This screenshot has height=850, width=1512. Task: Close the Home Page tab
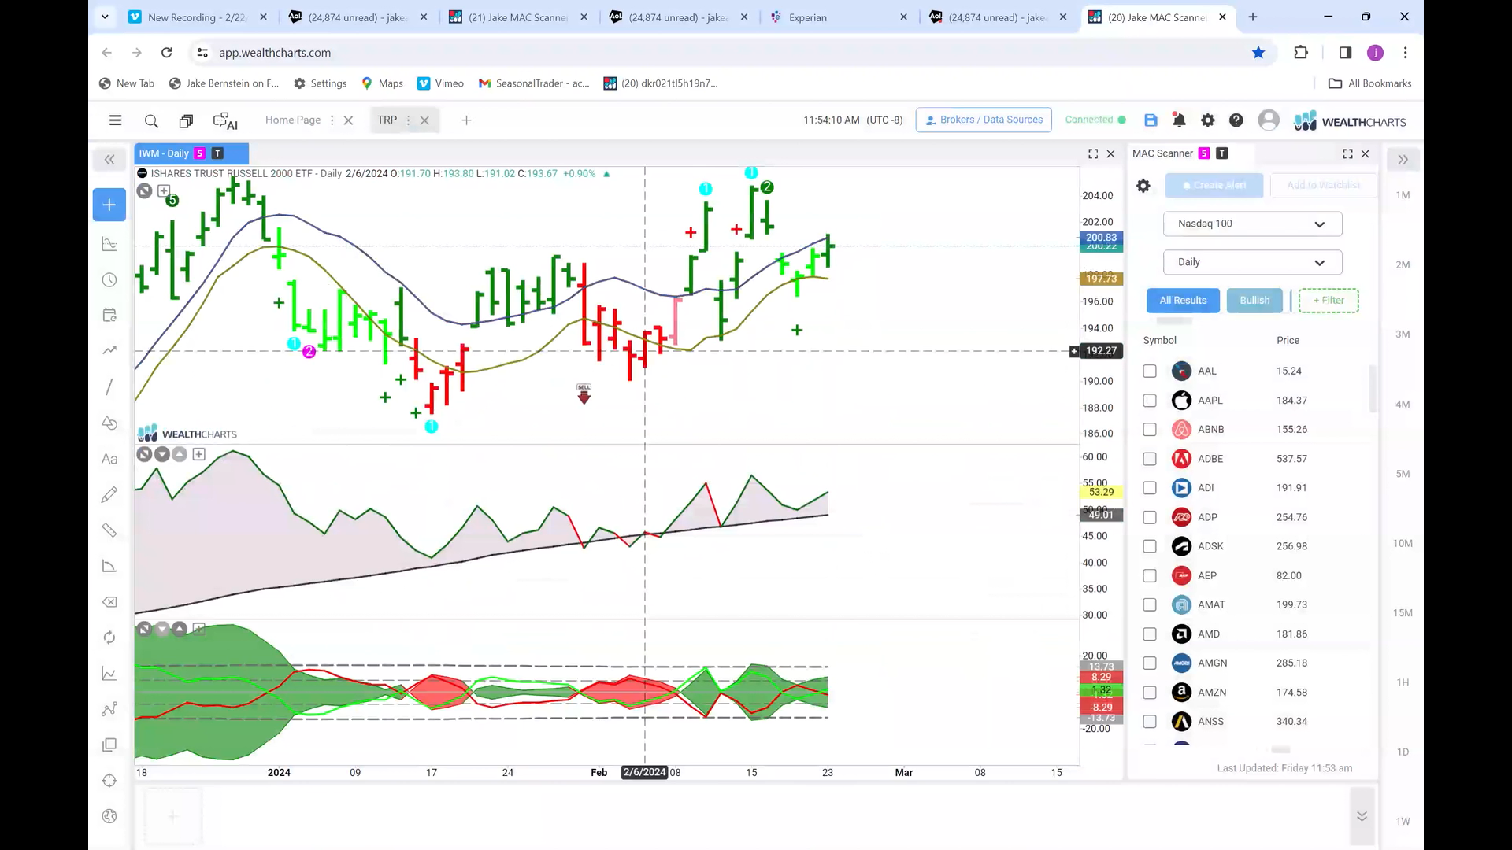pos(348,120)
